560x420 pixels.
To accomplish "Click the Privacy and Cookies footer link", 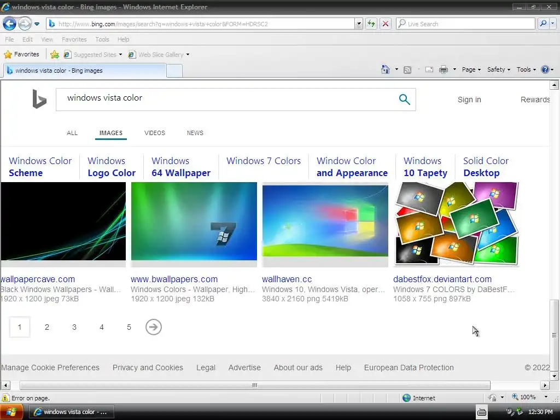I will pyautogui.click(x=148, y=367).
